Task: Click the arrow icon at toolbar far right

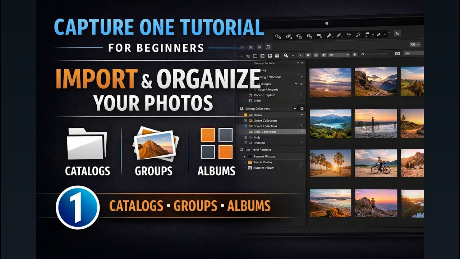Action: click(x=397, y=34)
